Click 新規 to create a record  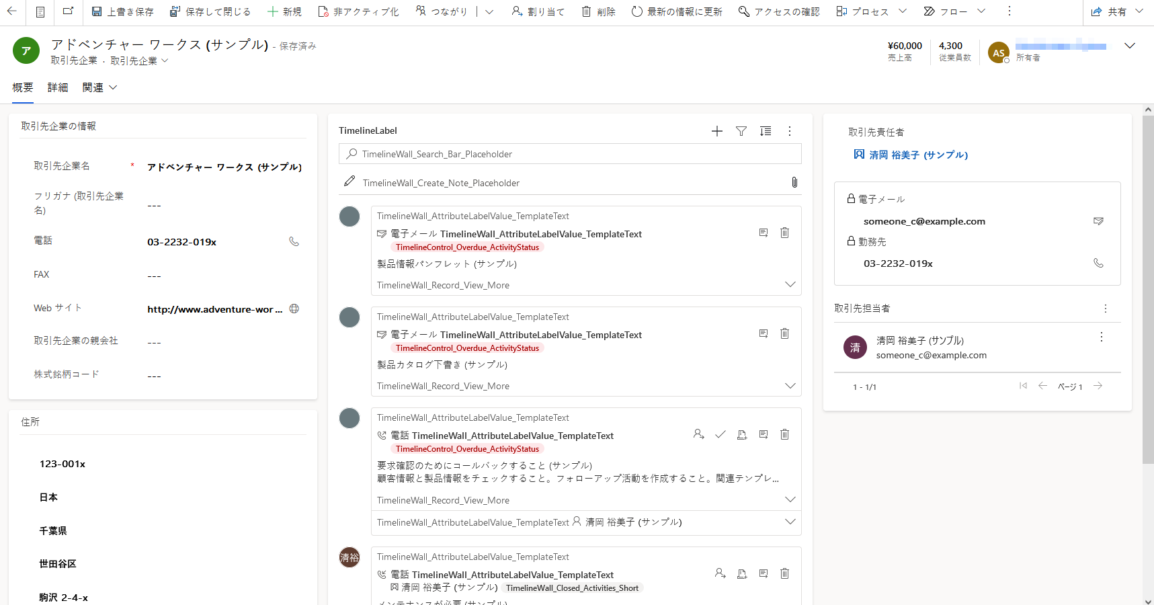(284, 11)
